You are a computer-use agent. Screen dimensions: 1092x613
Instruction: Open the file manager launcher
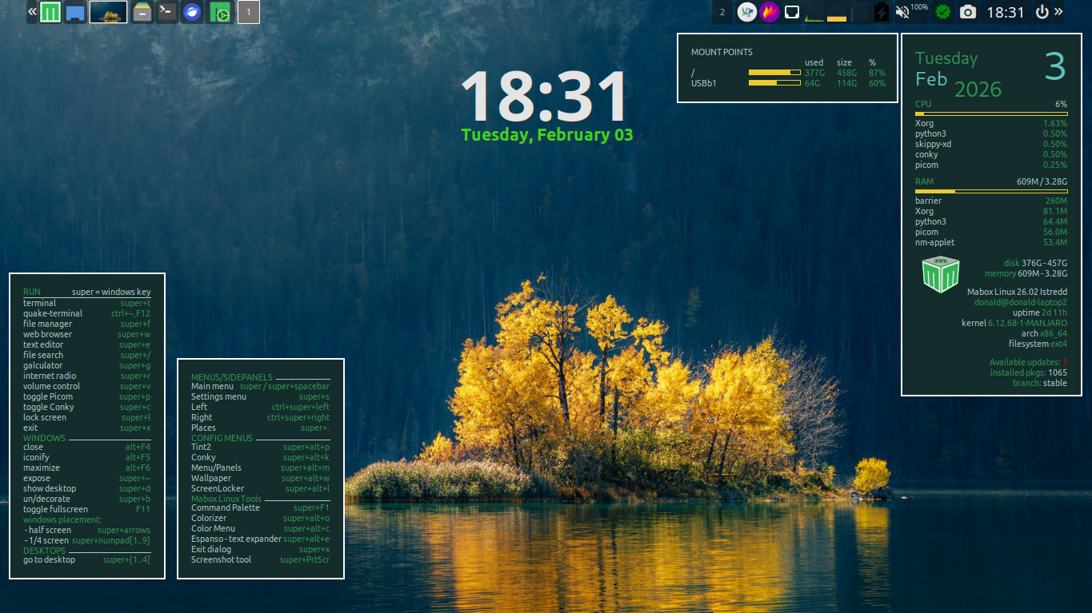142,12
